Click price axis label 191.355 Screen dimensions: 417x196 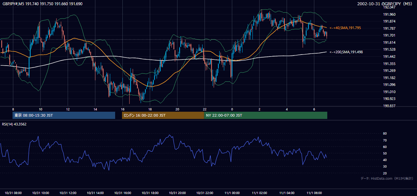coord(389,64)
